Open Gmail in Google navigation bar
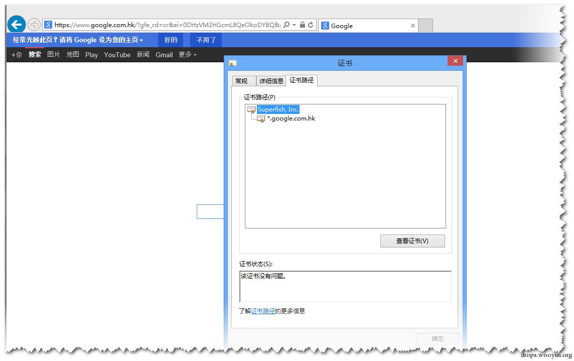Viewport: 574px width, 361px height. pyautogui.click(x=164, y=55)
